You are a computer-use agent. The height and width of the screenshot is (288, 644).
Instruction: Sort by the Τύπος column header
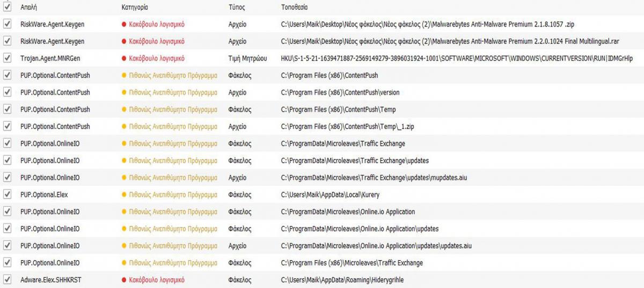click(237, 8)
